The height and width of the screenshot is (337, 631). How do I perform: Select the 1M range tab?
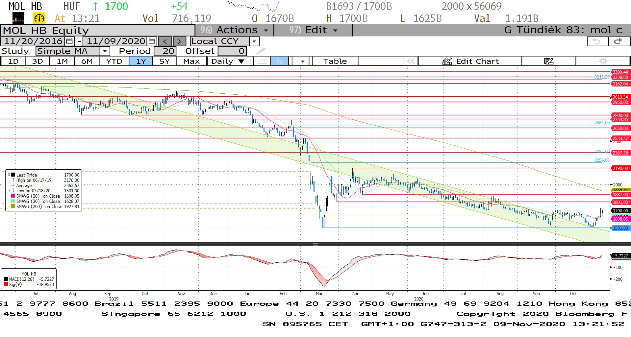(62, 61)
